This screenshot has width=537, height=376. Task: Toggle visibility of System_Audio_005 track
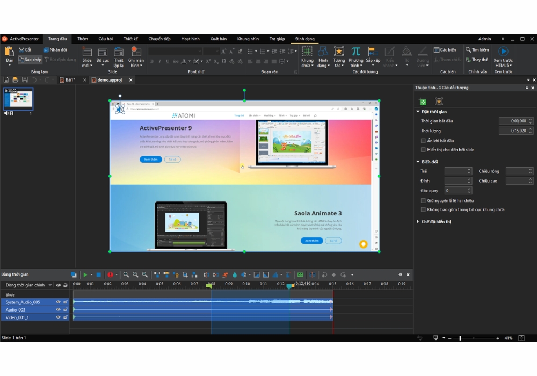pyautogui.click(x=58, y=302)
